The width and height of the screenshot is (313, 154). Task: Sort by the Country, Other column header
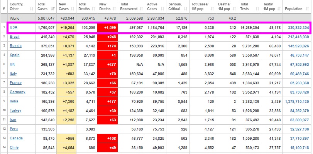20,6
